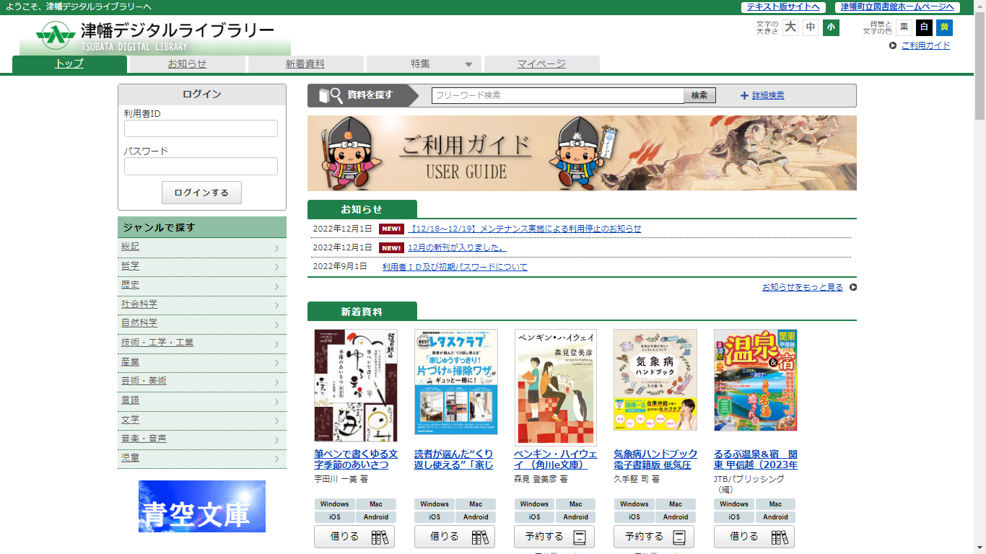
Task: Expand the 文学 genre category
Action: coord(202,420)
